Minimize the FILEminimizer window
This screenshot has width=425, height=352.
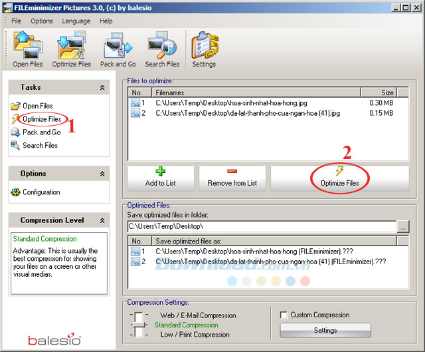pos(396,7)
